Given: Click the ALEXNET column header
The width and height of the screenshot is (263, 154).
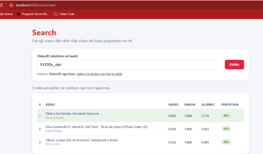Looking at the screenshot, I should coord(208,105).
